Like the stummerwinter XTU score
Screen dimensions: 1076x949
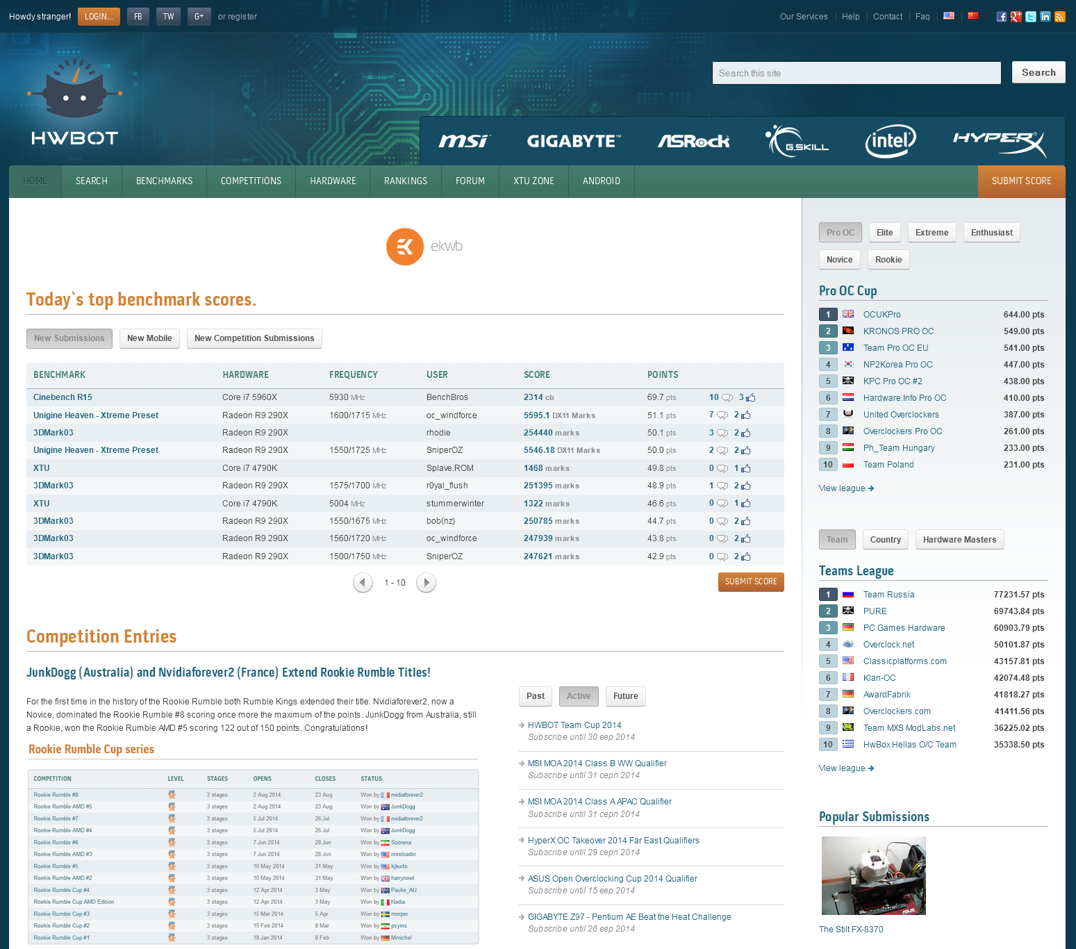point(746,504)
